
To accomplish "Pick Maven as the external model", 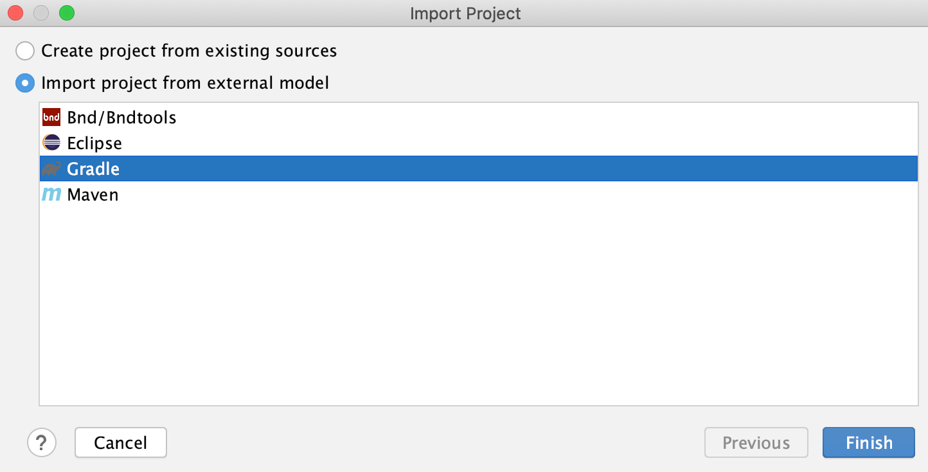I will tap(479, 194).
